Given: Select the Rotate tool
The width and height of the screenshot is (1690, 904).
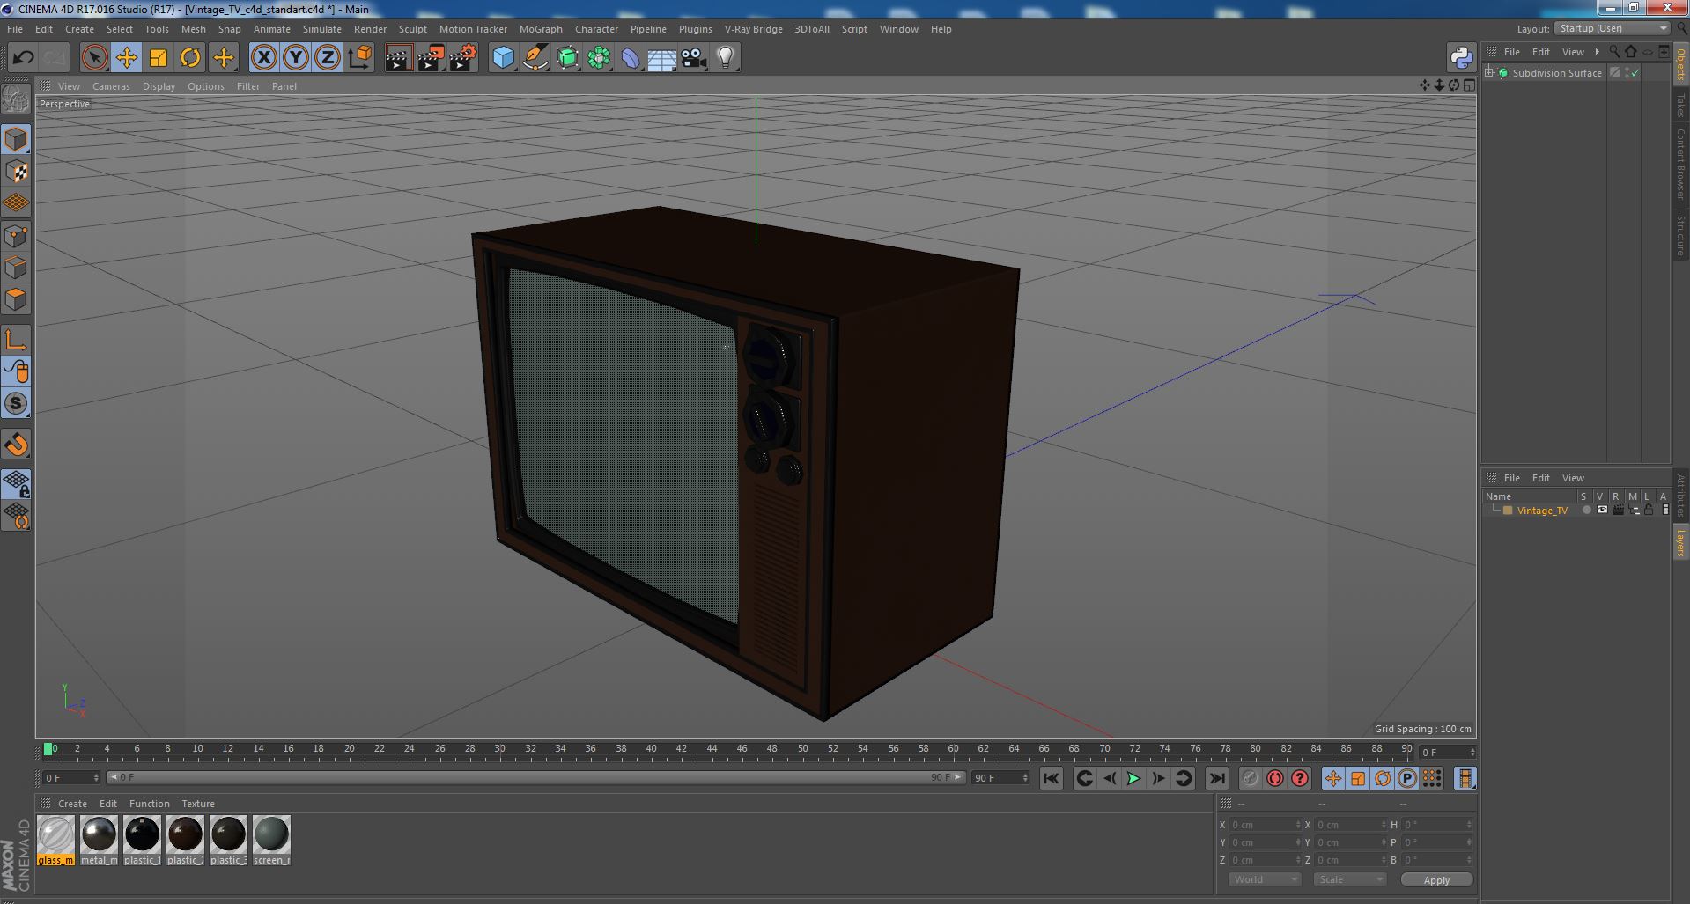Looking at the screenshot, I should 190,58.
